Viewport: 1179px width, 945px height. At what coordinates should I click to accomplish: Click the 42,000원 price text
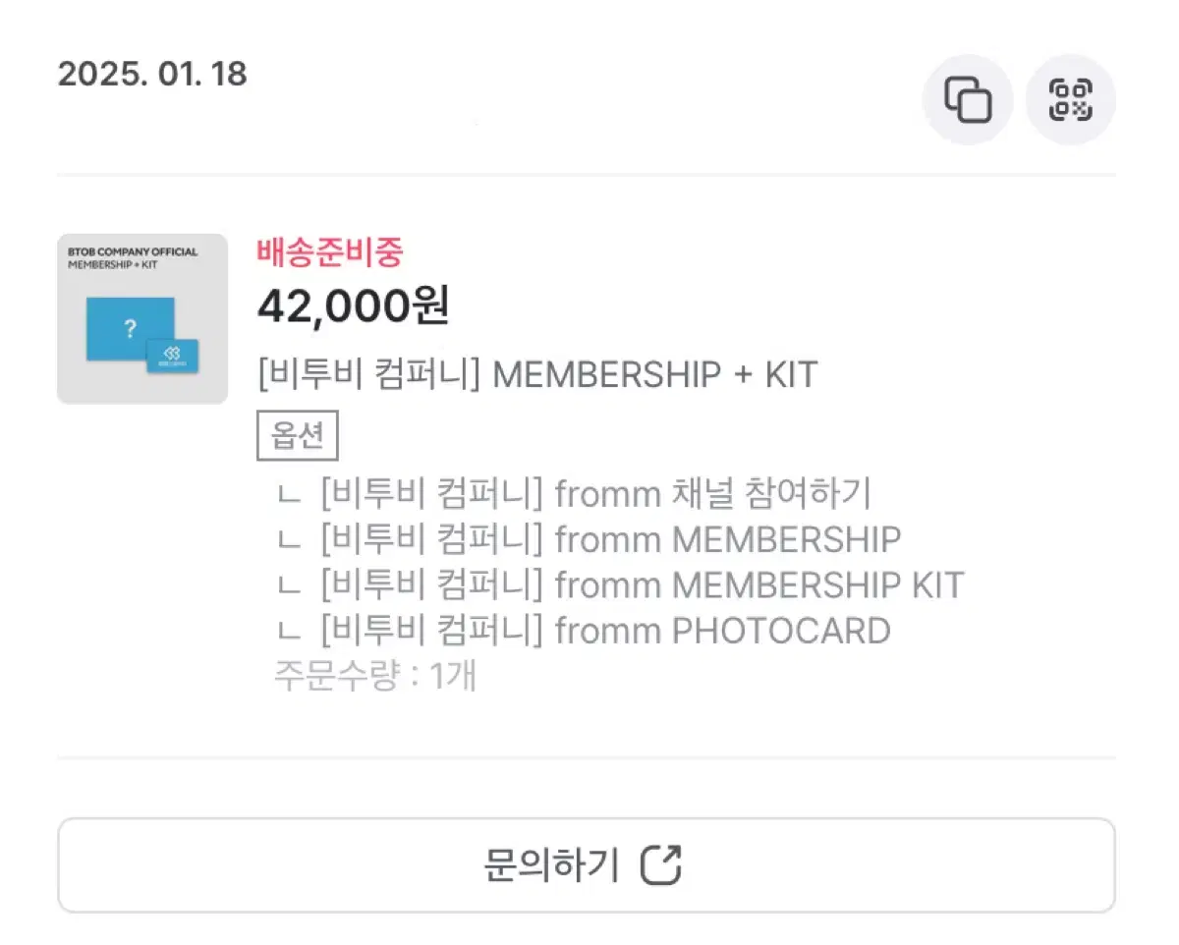[354, 306]
